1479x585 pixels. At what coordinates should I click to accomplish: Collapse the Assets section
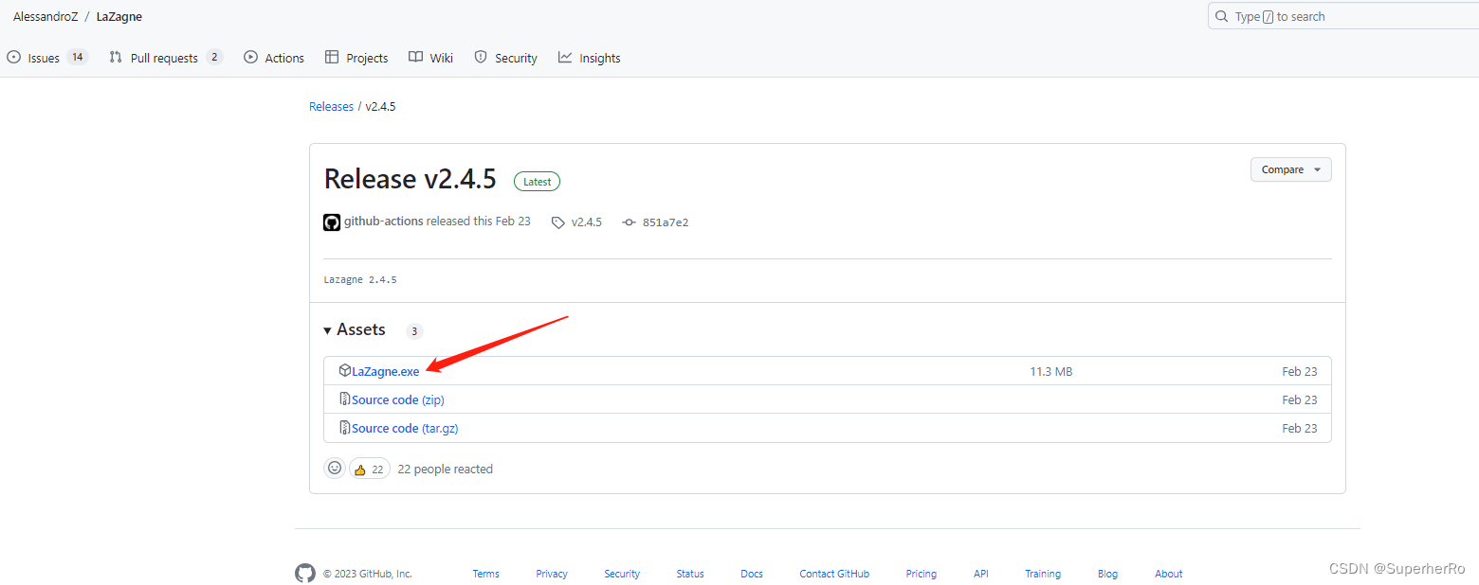coord(355,329)
